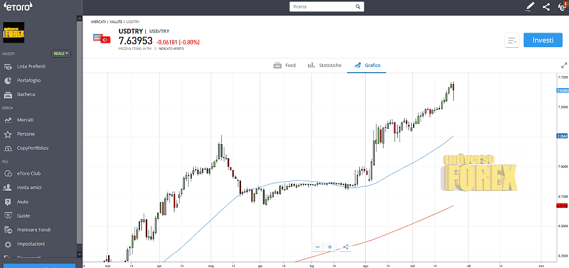Image resolution: width=569 pixels, height=268 pixels.
Task: Zoom in the chart with plus button
Action: click(x=330, y=247)
